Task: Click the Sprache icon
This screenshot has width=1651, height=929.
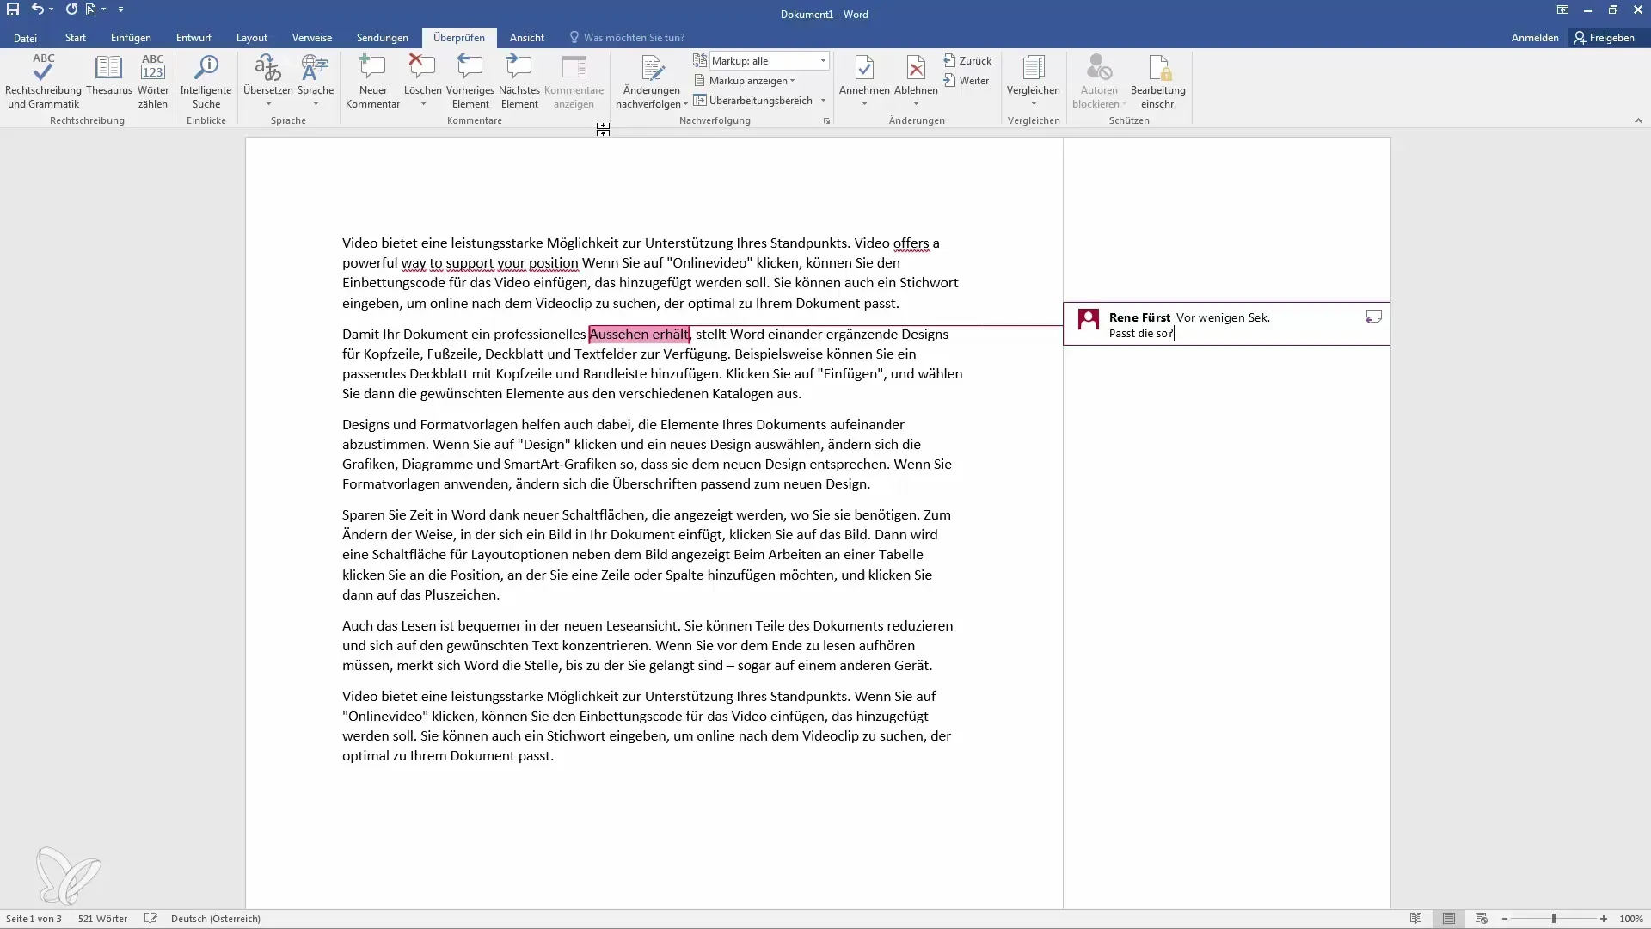Action: (x=316, y=69)
